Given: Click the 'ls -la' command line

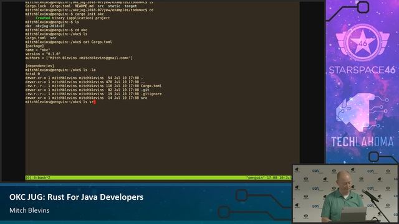Looking at the screenshot, I should click(x=60, y=70).
